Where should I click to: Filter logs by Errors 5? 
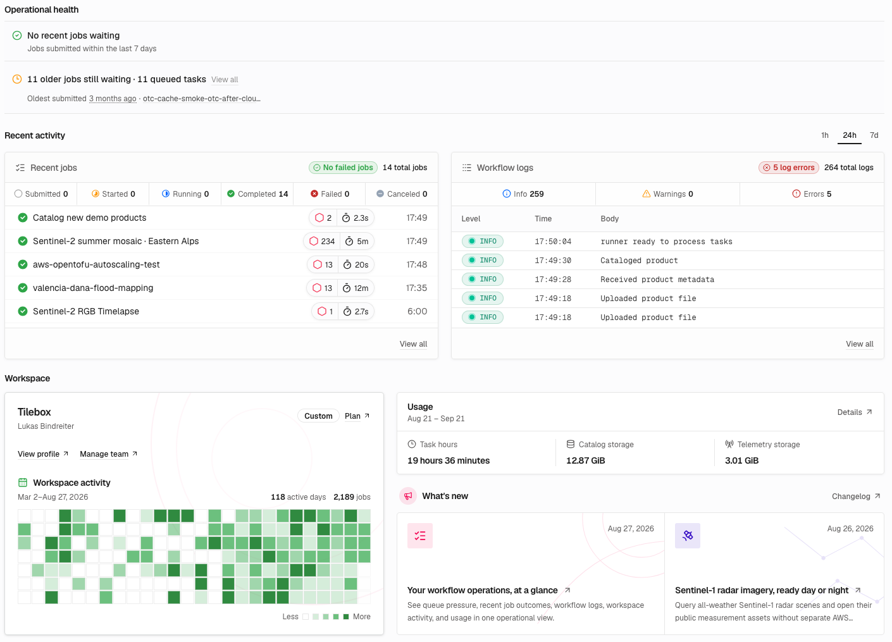(x=812, y=194)
